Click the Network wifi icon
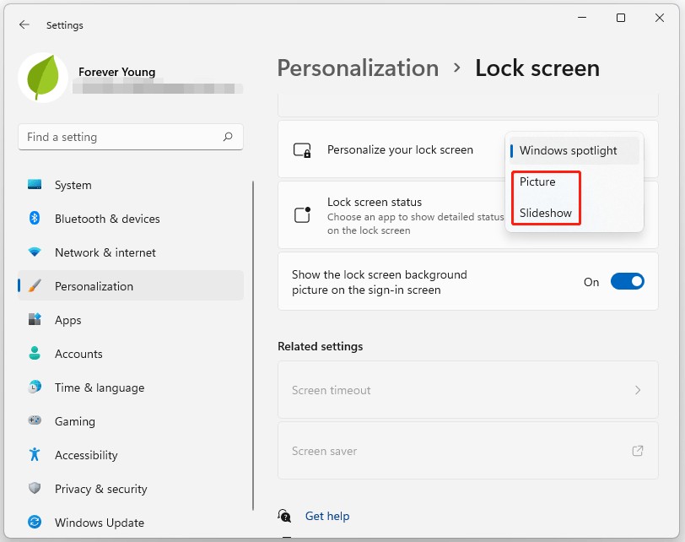 point(35,252)
